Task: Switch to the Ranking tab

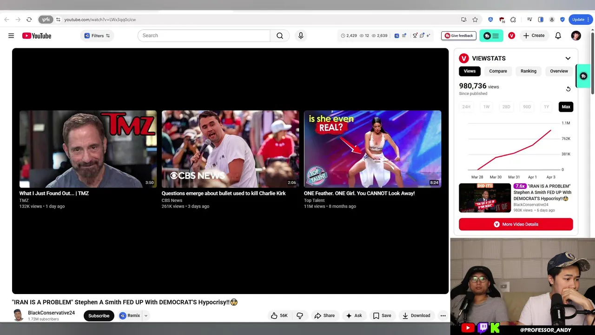Action: (x=529, y=71)
